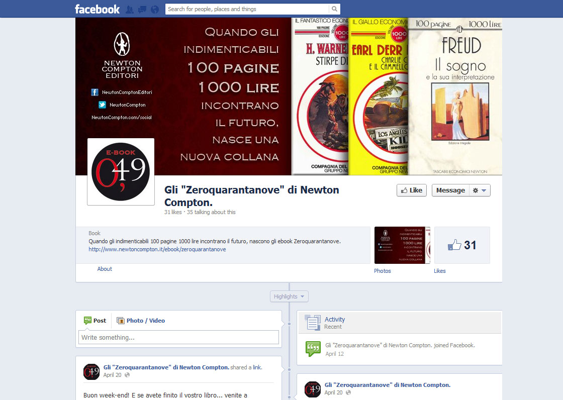
Task: Open the newtoncompton.it ebook link
Action: [x=157, y=249]
